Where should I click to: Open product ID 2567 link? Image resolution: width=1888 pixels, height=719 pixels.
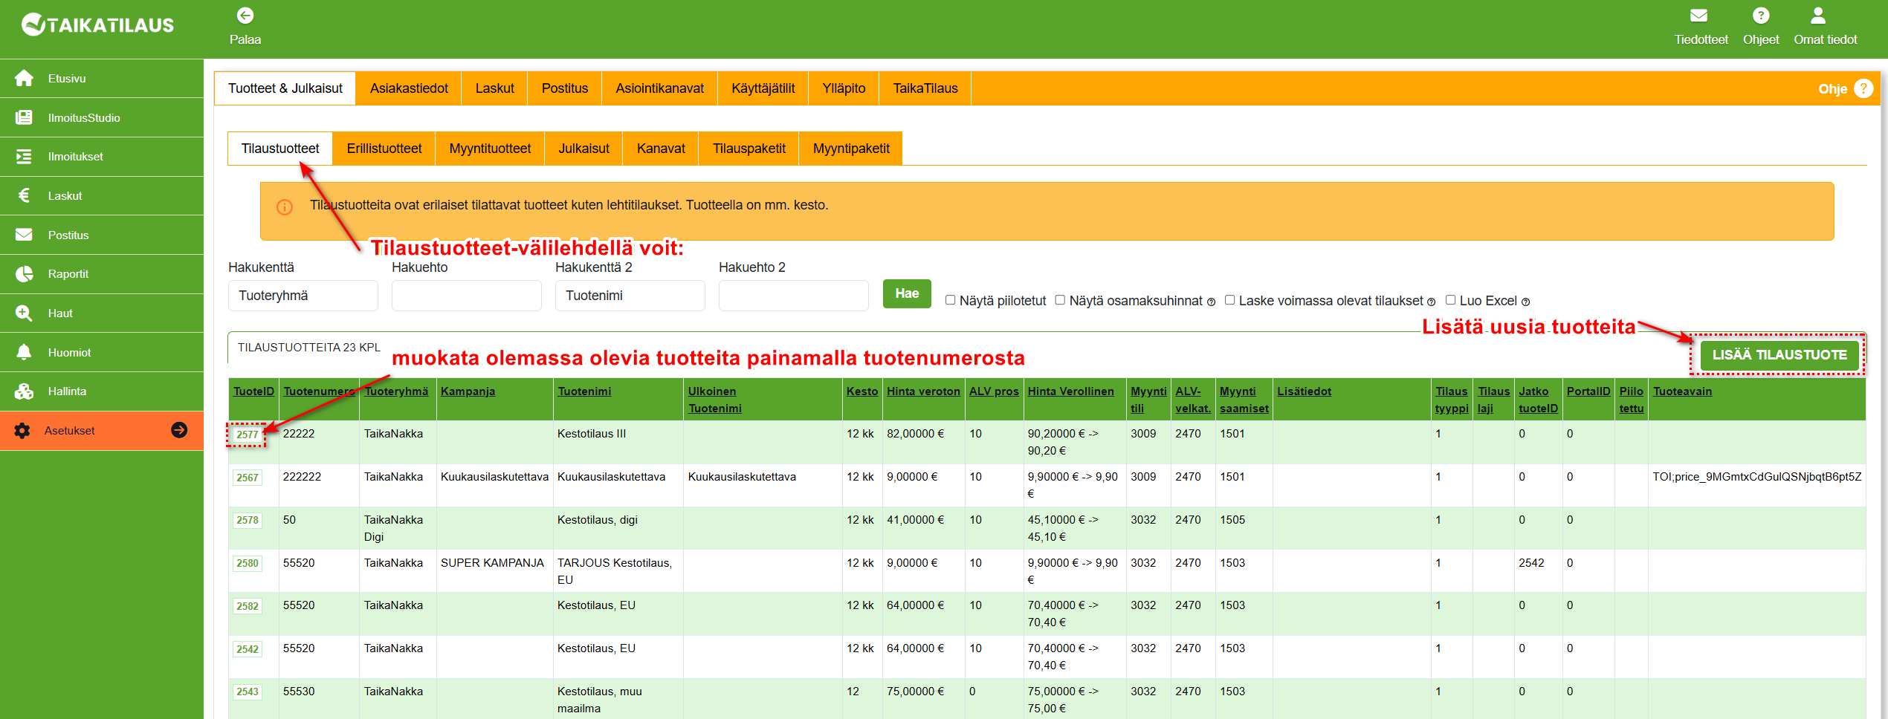click(x=248, y=478)
